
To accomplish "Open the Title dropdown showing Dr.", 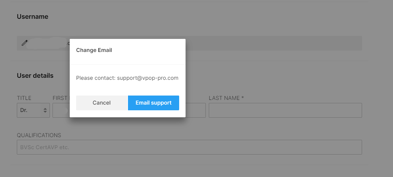I will pos(33,110).
